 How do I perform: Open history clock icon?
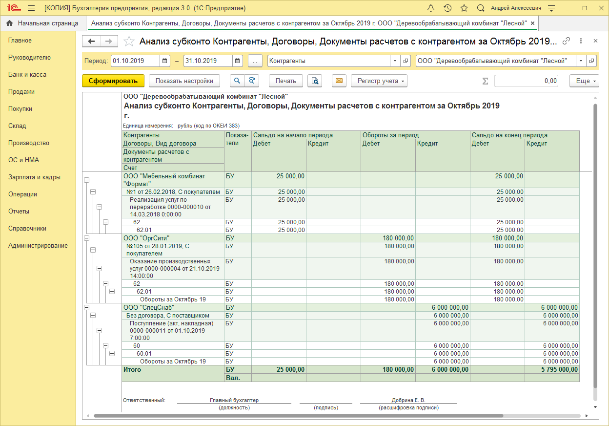[x=447, y=8]
